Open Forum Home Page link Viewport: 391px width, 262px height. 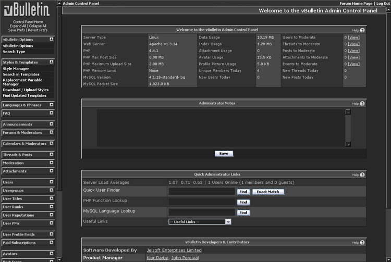pyautogui.click(x=356, y=4)
